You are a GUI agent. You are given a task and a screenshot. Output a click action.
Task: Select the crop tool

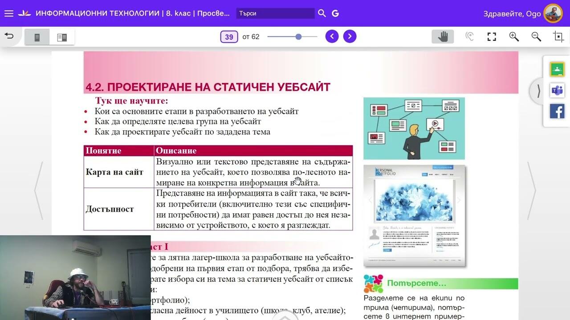[558, 37]
